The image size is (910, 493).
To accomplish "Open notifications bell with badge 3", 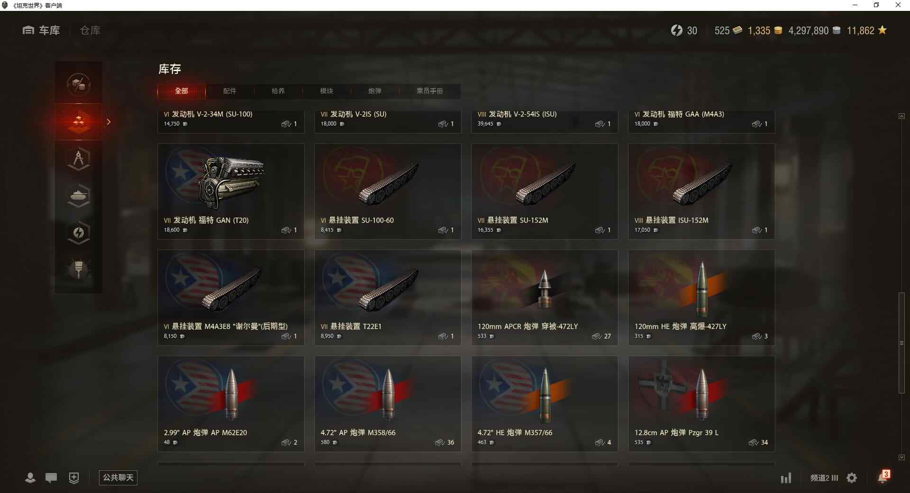I will click(883, 477).
